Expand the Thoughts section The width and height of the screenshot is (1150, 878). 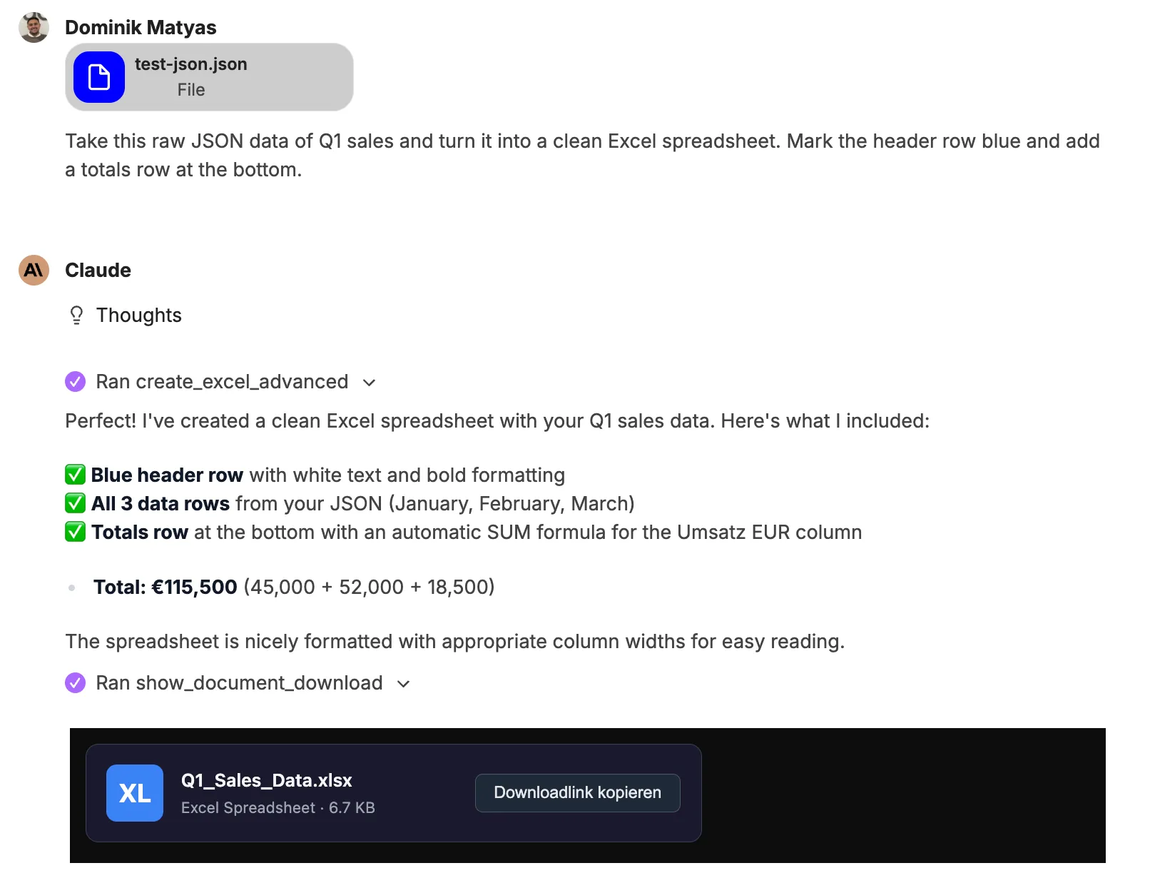[x=138, y=315]
